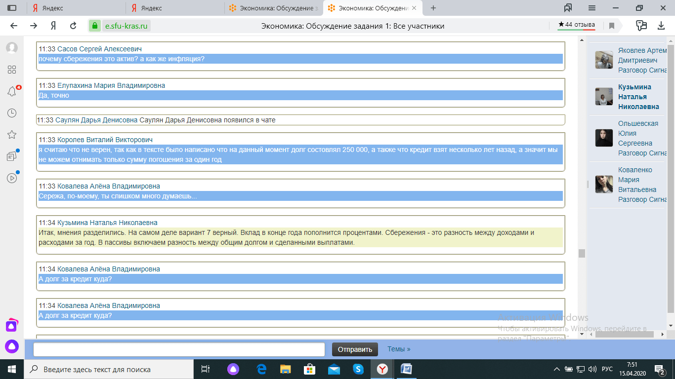
Task: Open Microsoft Edge from the taskbar
Action: 262,369
